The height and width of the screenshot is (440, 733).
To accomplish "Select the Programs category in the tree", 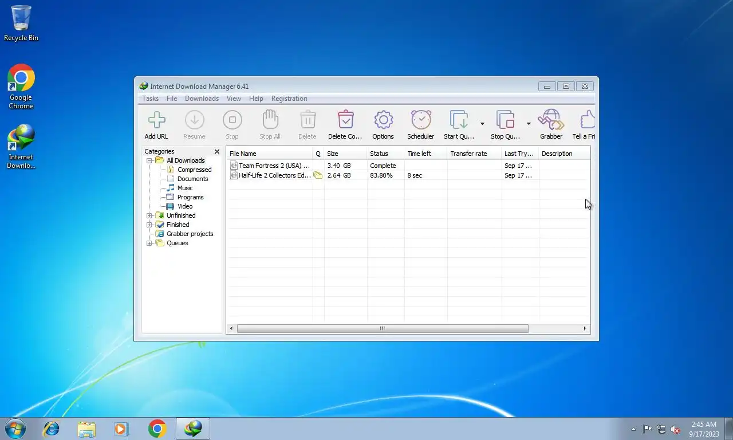I will [x=190, y=197].
